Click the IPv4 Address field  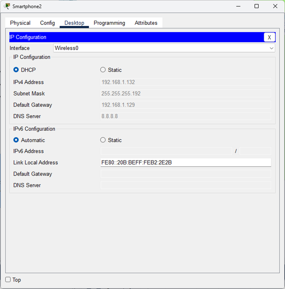point(185,82)
